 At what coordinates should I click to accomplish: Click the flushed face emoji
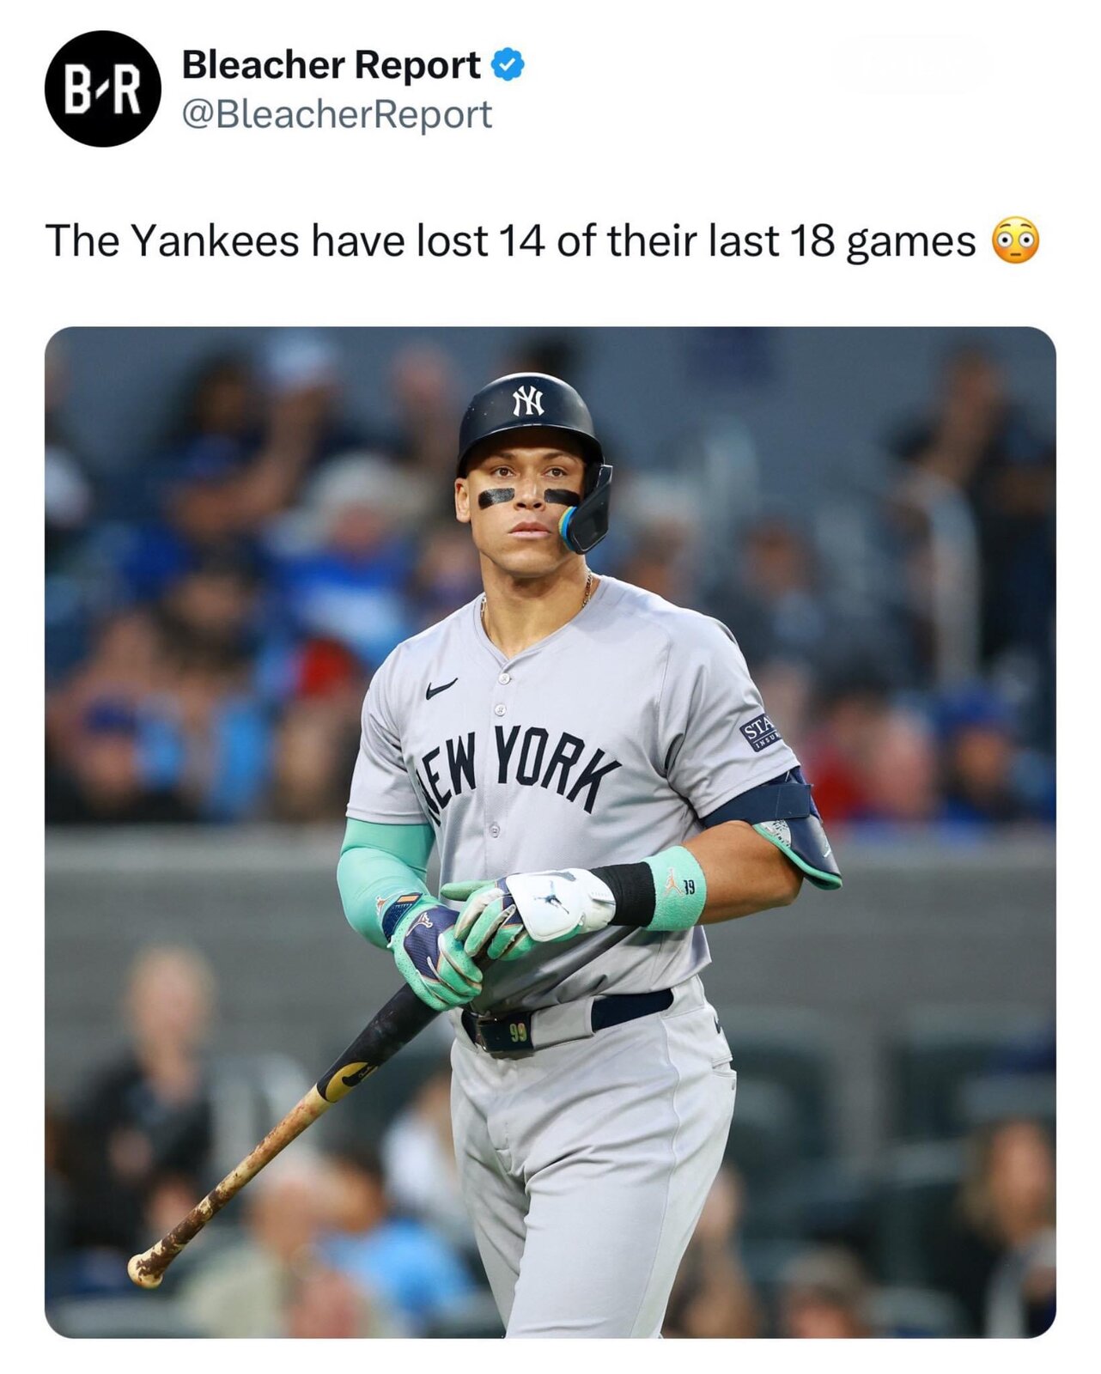(x=1016, y=241)
